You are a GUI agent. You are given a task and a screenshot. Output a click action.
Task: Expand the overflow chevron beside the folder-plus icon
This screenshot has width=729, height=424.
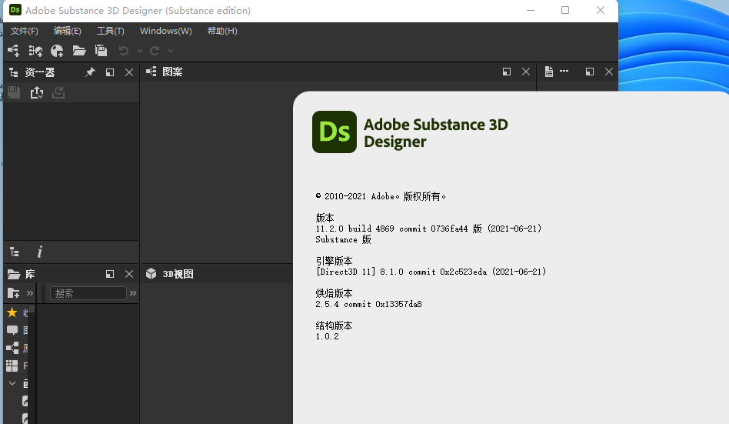click(30, 293)
